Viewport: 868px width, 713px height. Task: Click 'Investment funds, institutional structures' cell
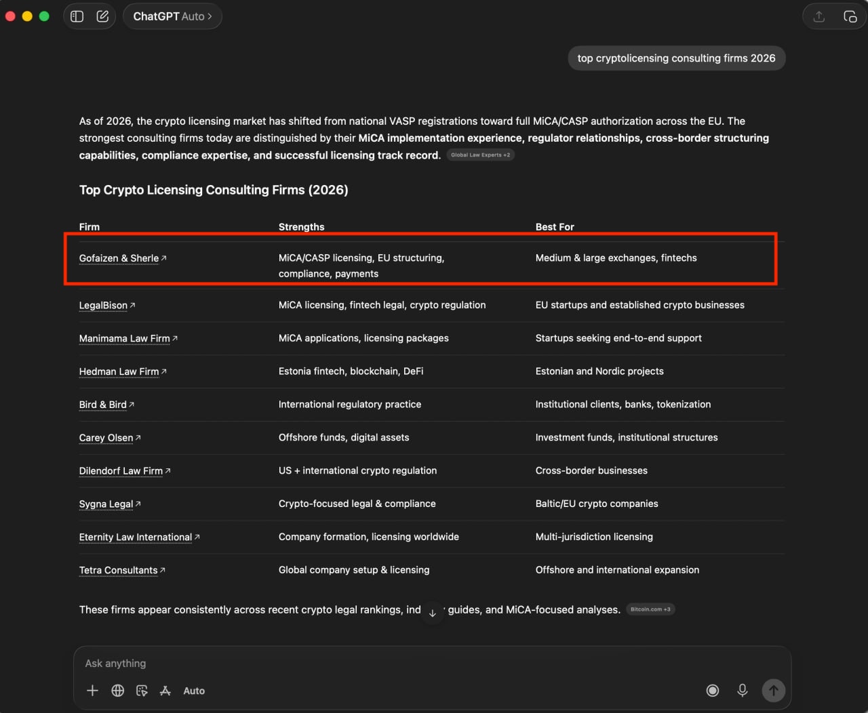(x=627, y=438)
